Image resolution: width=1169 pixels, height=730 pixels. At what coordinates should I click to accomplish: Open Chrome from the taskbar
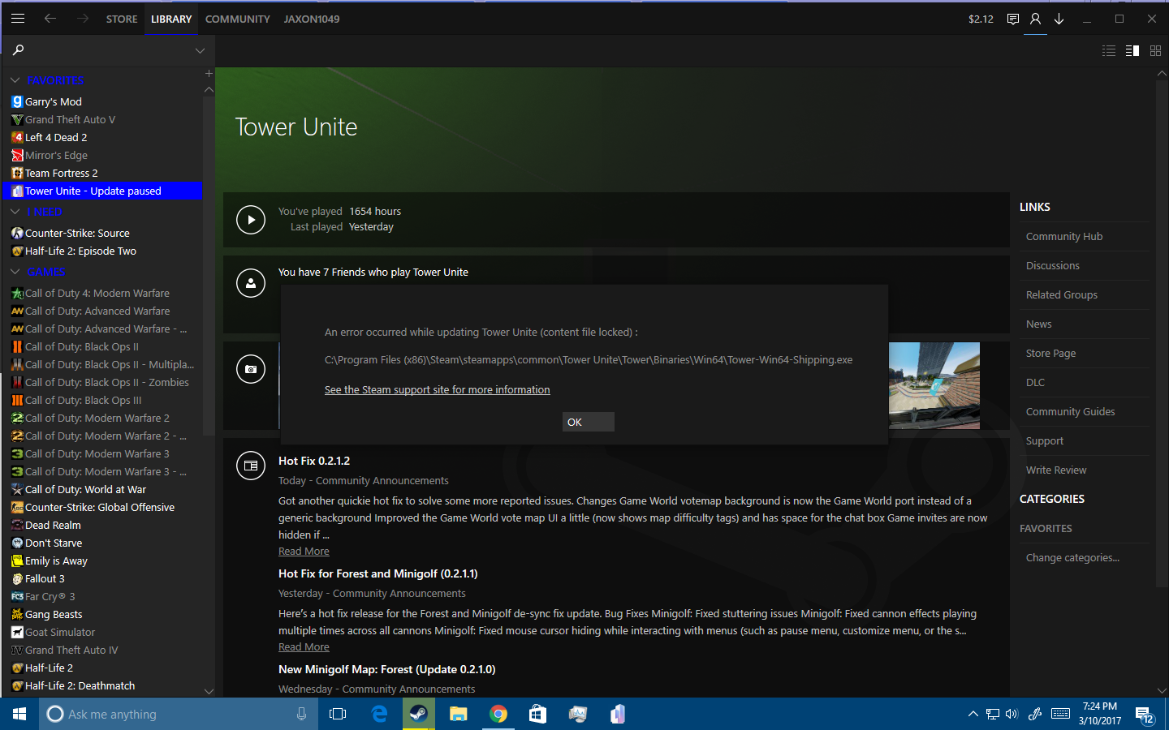tap(498, 714)
